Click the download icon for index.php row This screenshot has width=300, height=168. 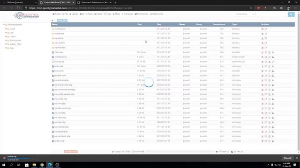pos(273,66)
